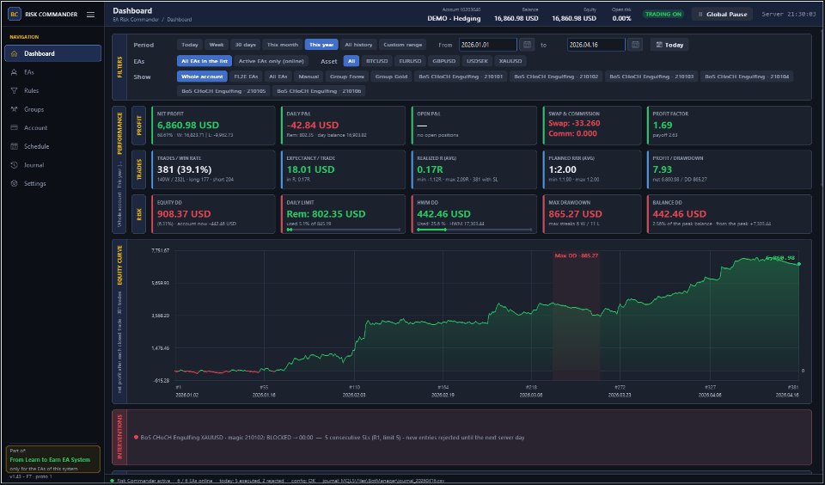The height and width of the screenshot is (485, 825).
Task: Filter by EURUSD asset
Action: tap(410, 61)
